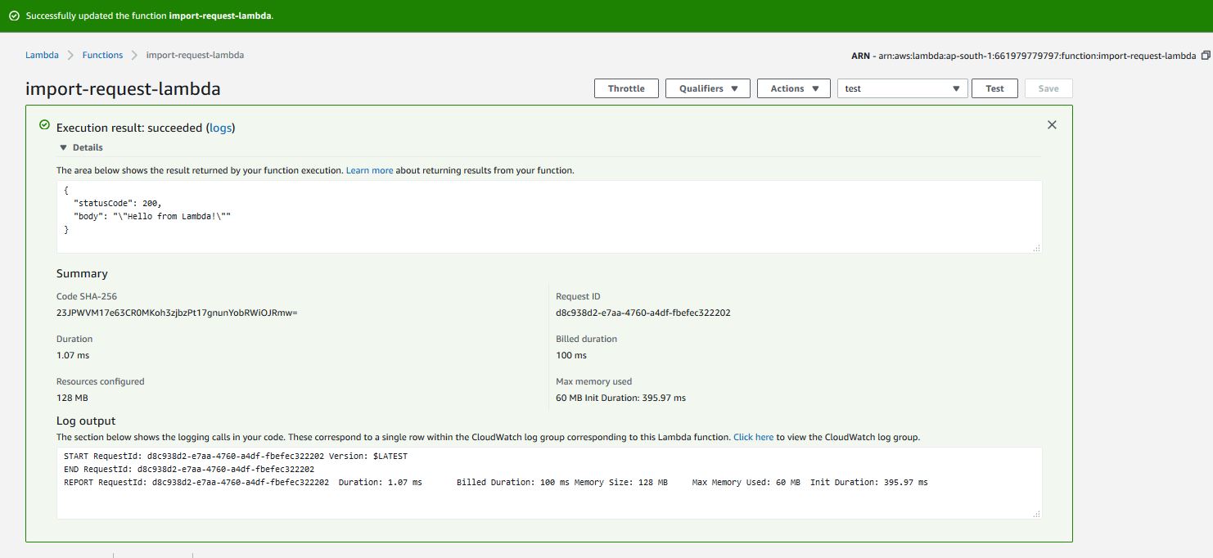Image resolution: width=1213 pixels, height=558 pixels.
Task: Click the Save button
Action: tap(1048, 88)
